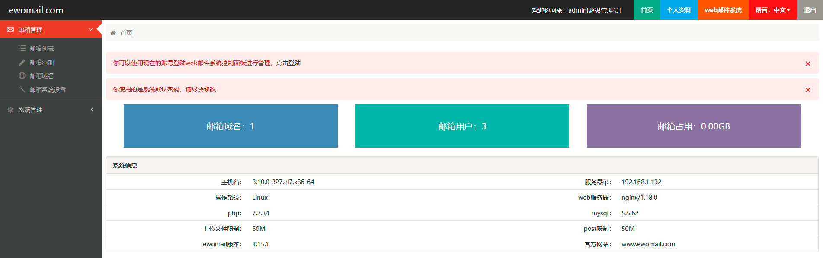Dismiss the web邮件系统 login notice

(808, 63)
